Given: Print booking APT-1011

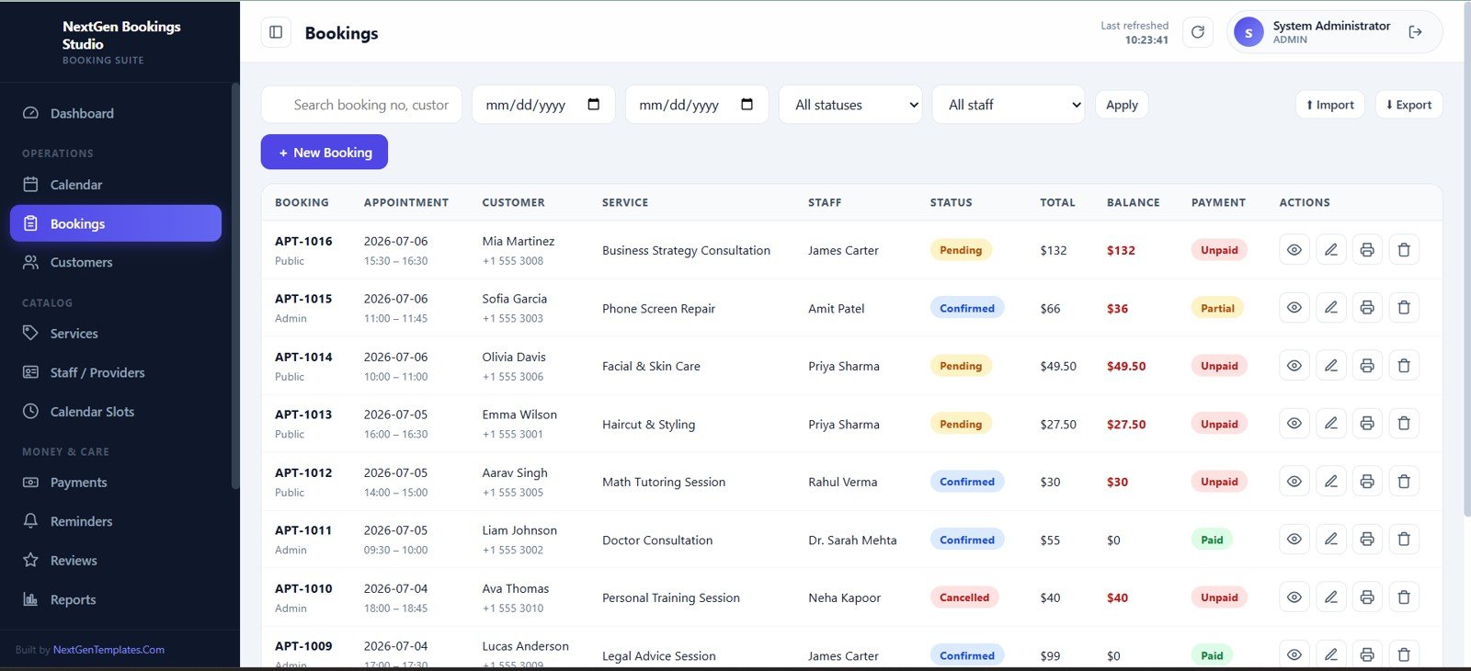Looking at the screenshot, I should pyautogui.click(x=1367, y=540).
